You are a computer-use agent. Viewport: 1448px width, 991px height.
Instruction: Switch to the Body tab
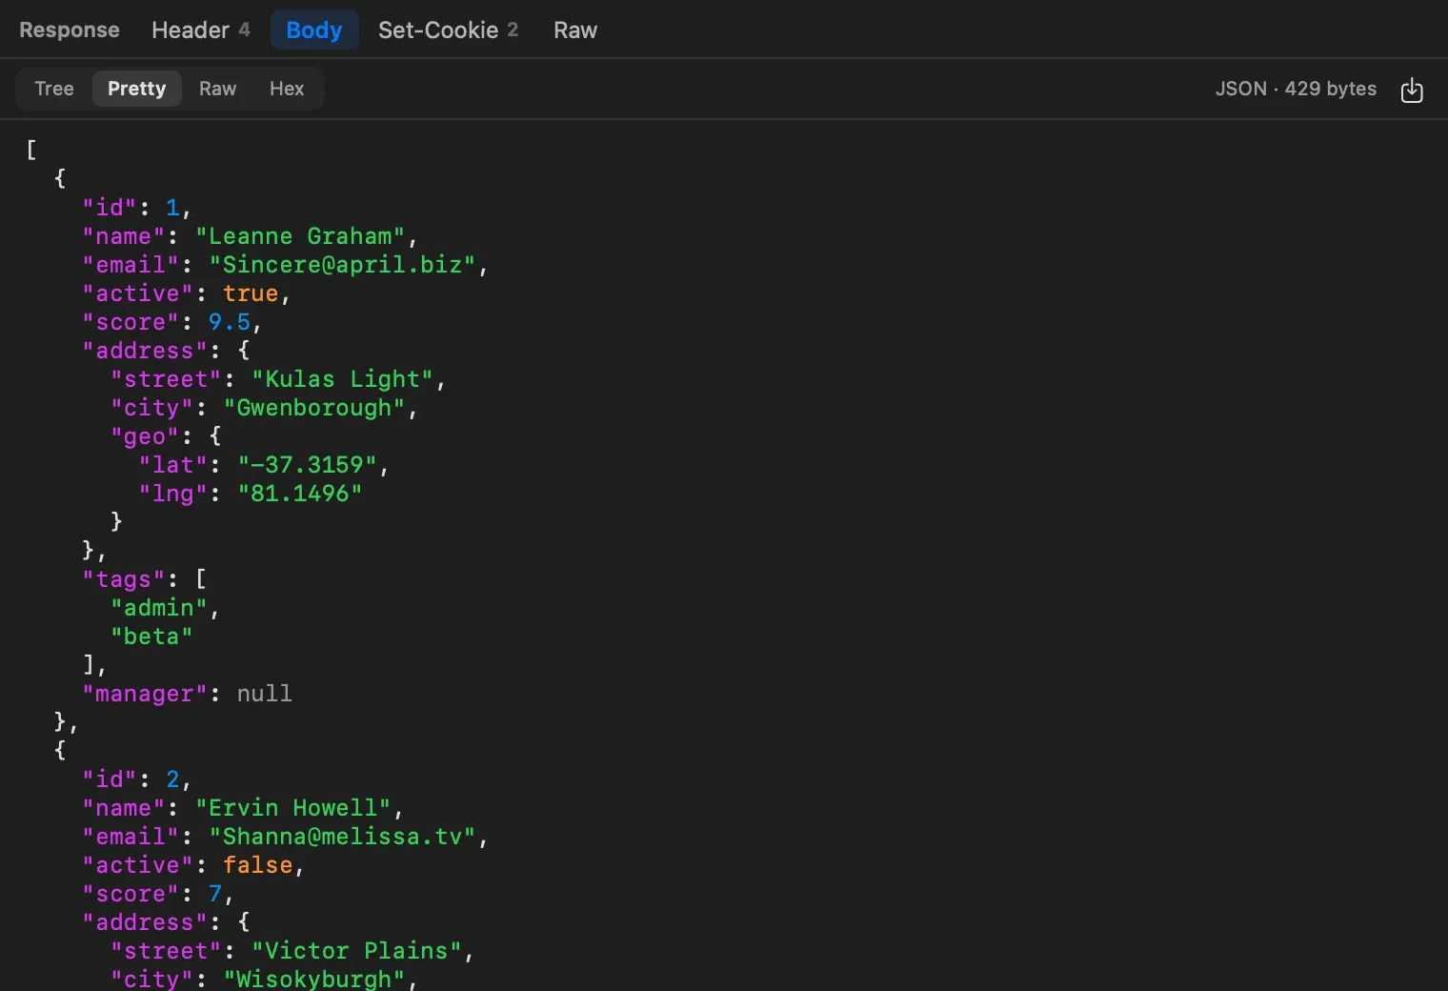pos(314,30)
